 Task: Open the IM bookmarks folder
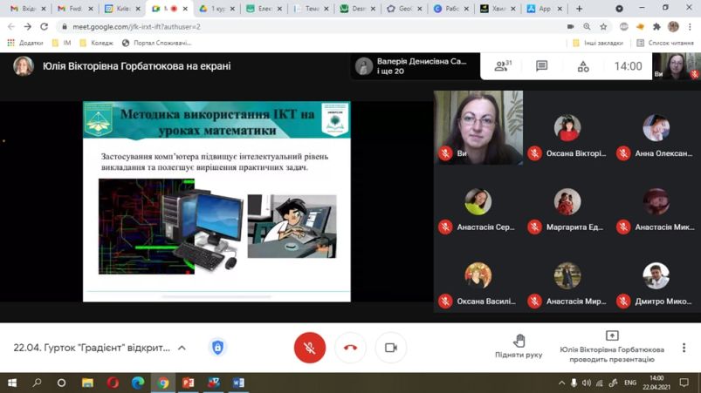pyautogui.click(x=62, y=43)
